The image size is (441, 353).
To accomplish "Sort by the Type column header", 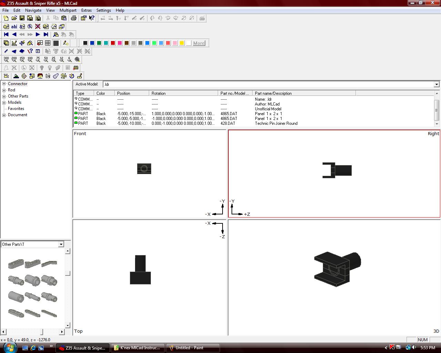I will [84, 93].
